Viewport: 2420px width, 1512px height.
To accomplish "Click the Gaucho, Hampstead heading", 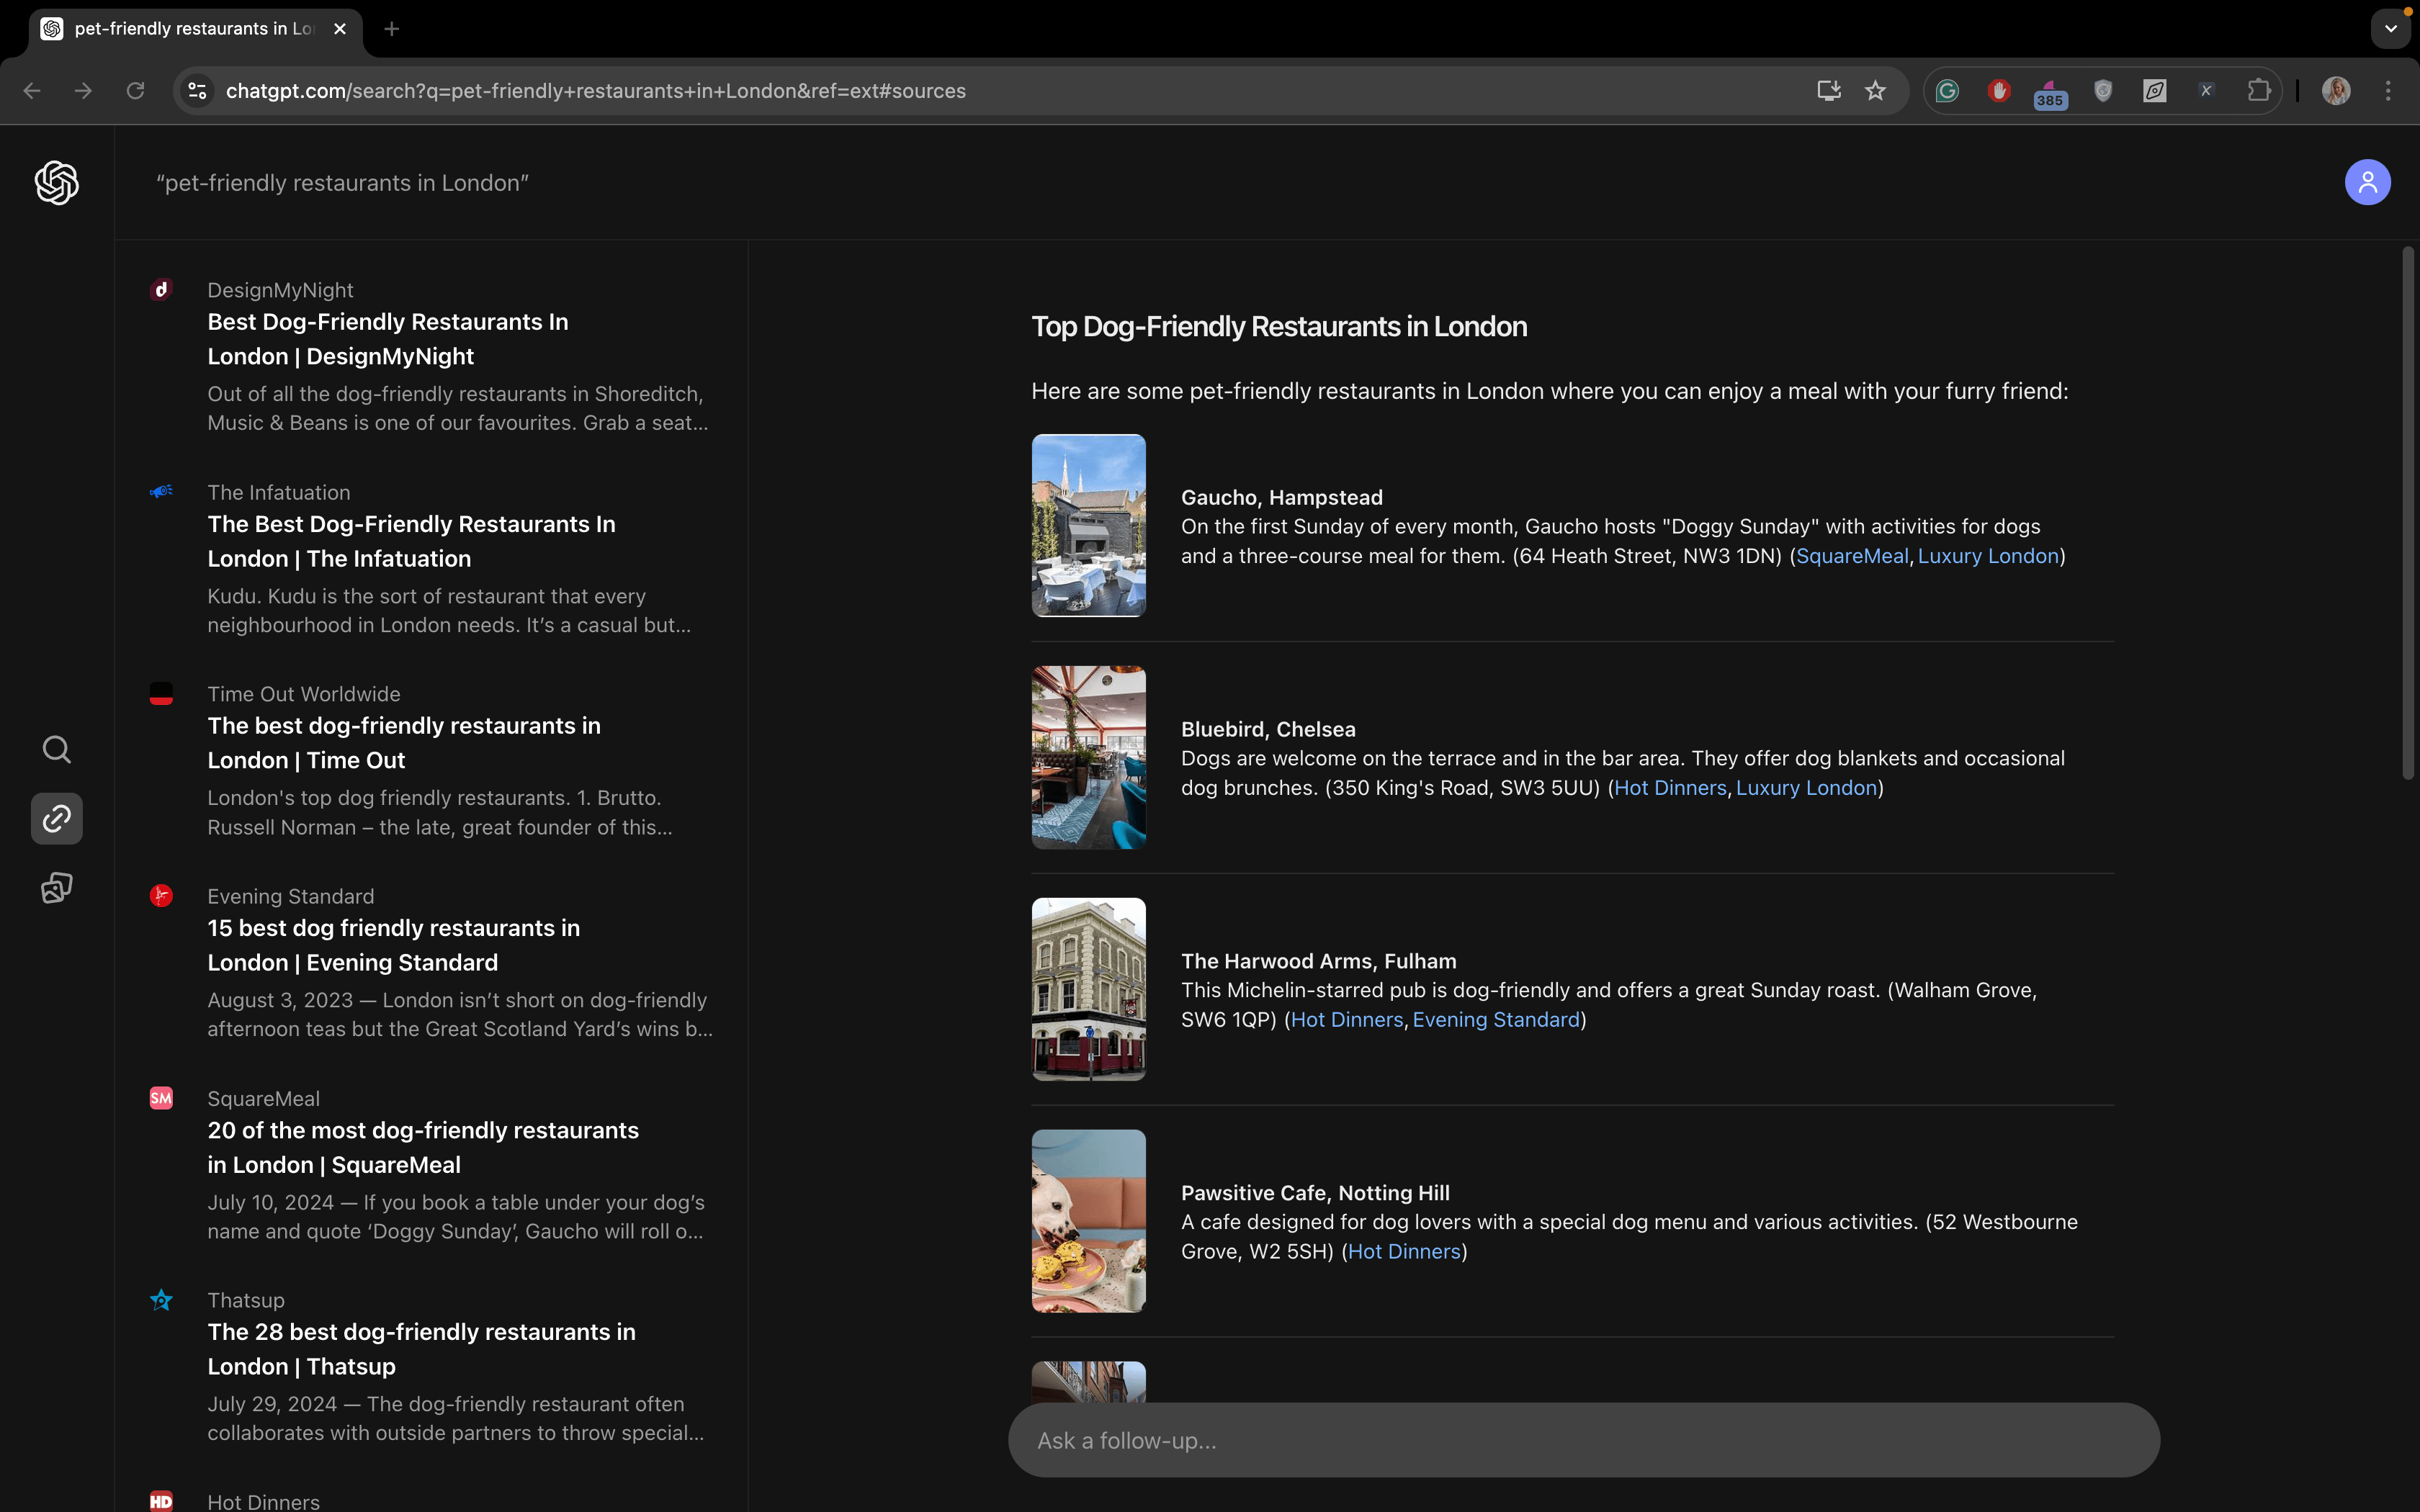I will (1282, 497).
